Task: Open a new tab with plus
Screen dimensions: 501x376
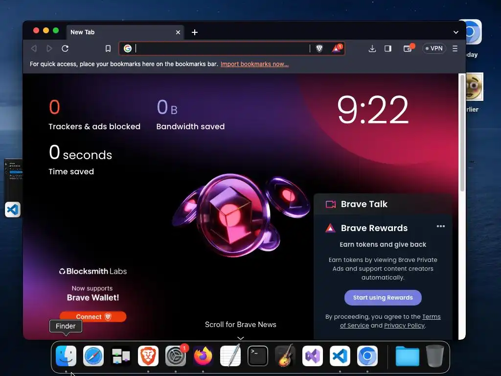Action: pos(195,32)
